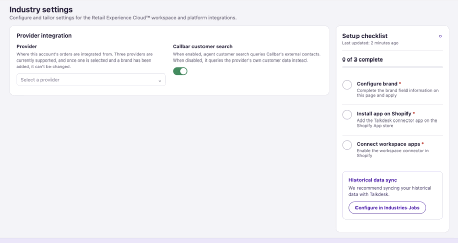Click the Provider integration section heading
Viewport: 458px width, 243px height.
coord(44,36)
